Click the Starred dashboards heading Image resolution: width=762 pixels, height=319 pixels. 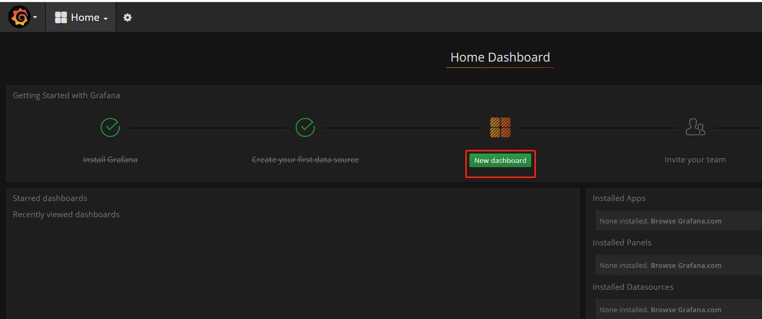coord(50,198)
